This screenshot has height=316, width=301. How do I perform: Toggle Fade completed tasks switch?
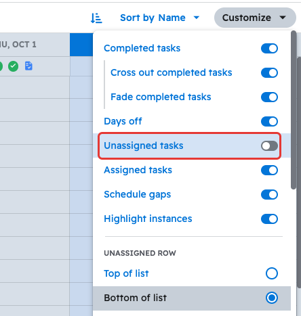coord(269,97)
